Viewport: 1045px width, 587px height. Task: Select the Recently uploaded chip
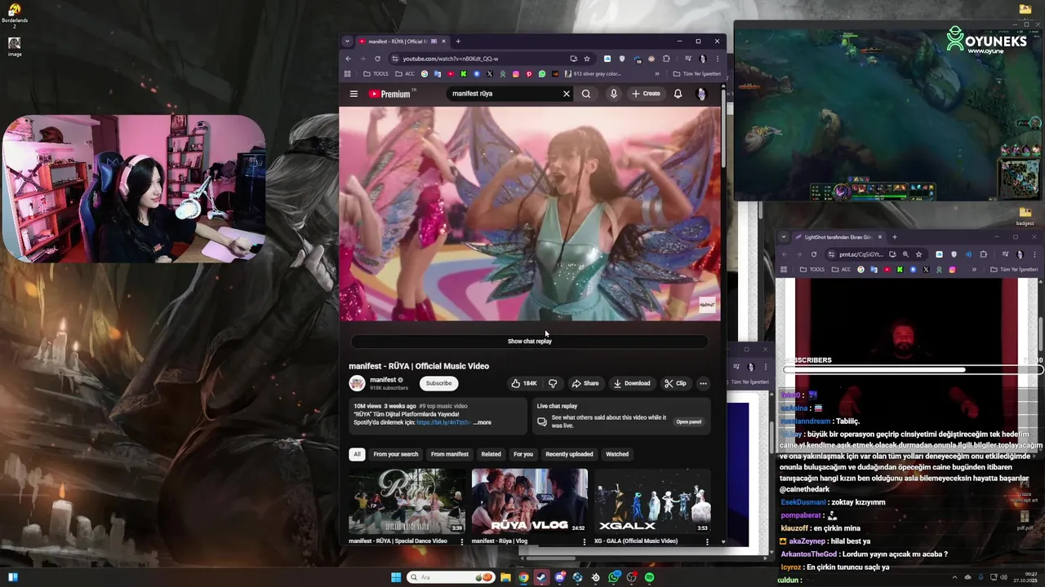[x=569, y=454]
